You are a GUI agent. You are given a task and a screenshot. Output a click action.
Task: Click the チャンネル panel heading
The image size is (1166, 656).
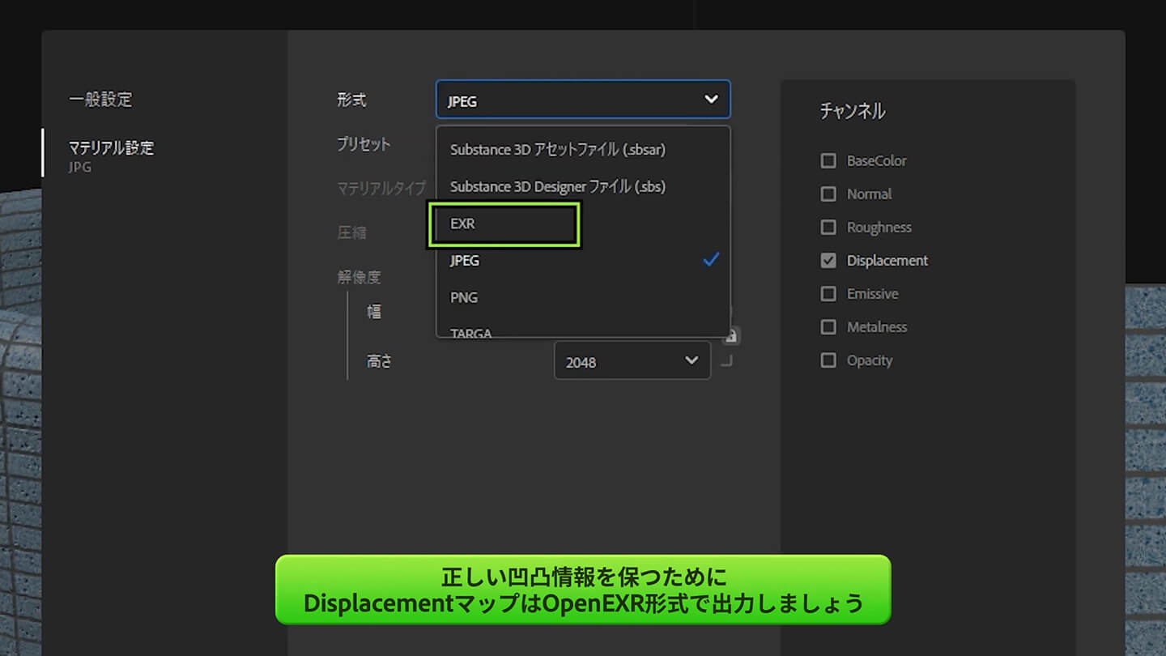tap(853, 112)
